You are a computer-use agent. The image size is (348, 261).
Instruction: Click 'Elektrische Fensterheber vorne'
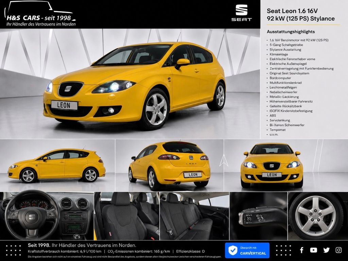292,59
